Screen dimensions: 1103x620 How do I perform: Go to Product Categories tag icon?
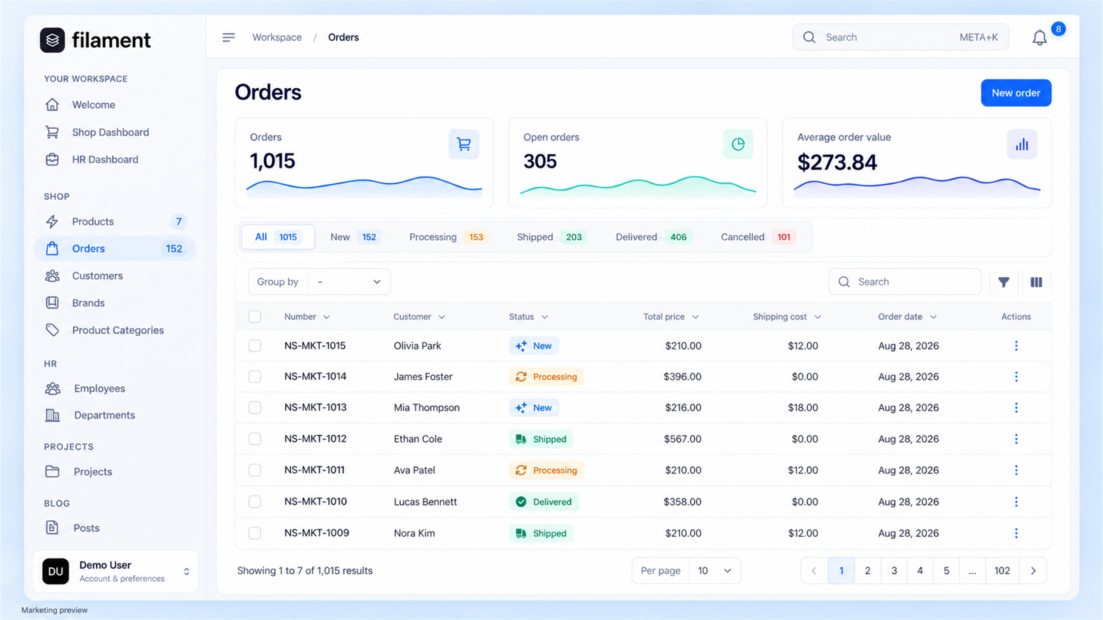click(52, 330)
